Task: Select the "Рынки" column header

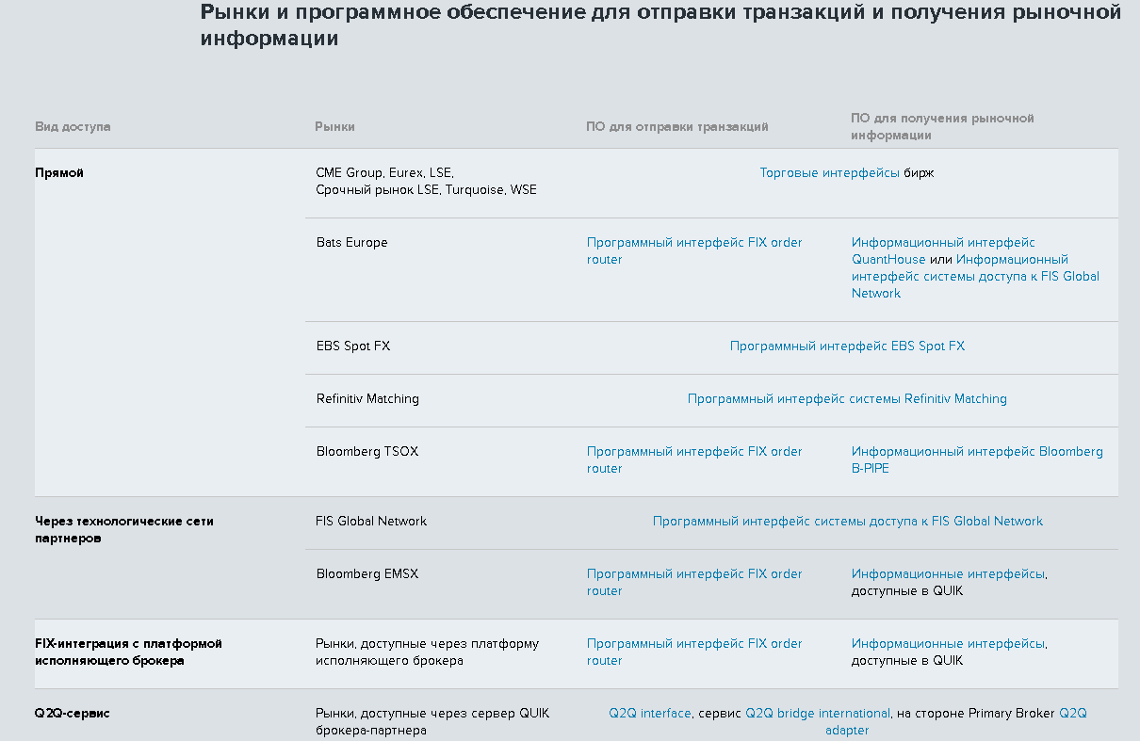Action: coord(334,127)
